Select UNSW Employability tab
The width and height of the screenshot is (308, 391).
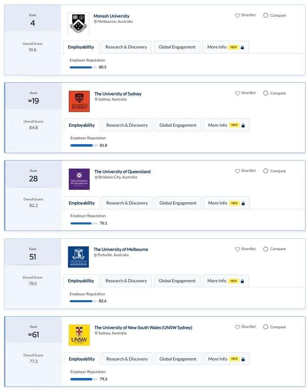tap(81, 359)
